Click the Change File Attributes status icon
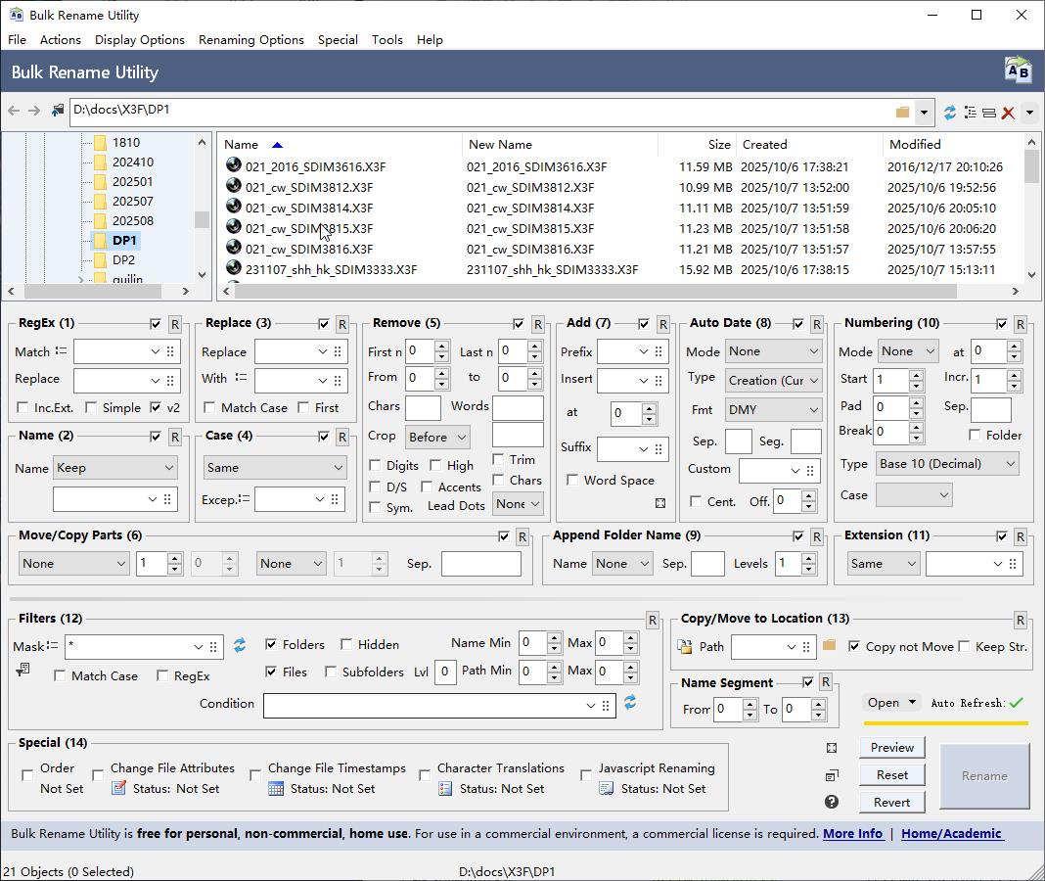Screen dimensions: 1045x881 coord(118,788)
